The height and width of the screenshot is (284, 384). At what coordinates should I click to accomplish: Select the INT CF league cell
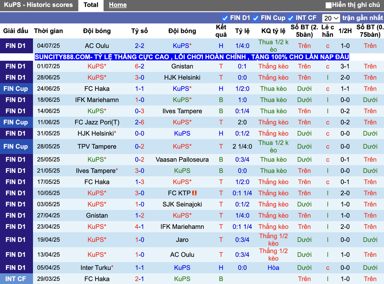16,279
